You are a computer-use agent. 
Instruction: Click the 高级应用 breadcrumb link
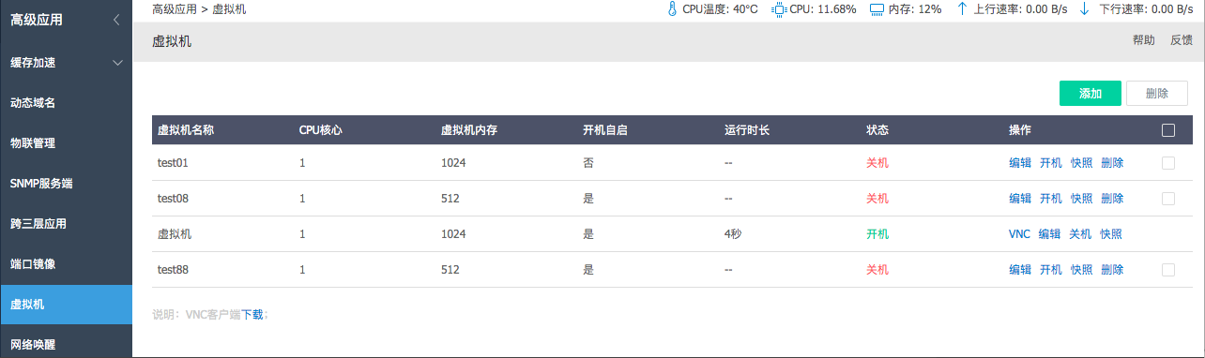(x=175, y=9)
